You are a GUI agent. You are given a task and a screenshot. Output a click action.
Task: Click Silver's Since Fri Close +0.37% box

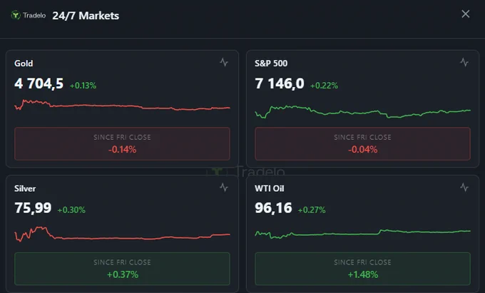click(122, 269)
